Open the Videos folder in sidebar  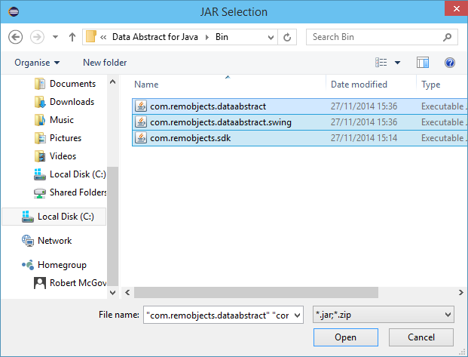coord(63,156)
